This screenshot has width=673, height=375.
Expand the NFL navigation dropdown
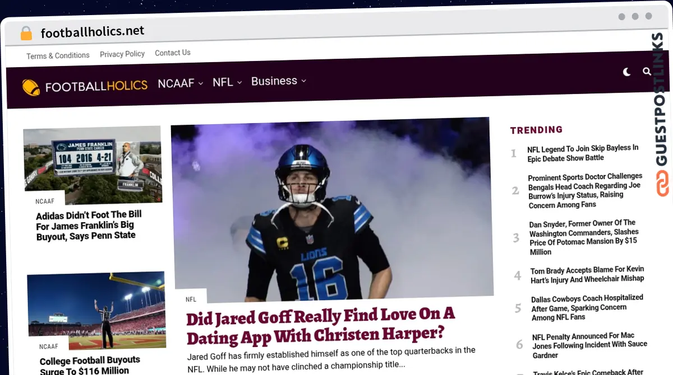pos(223,82)
